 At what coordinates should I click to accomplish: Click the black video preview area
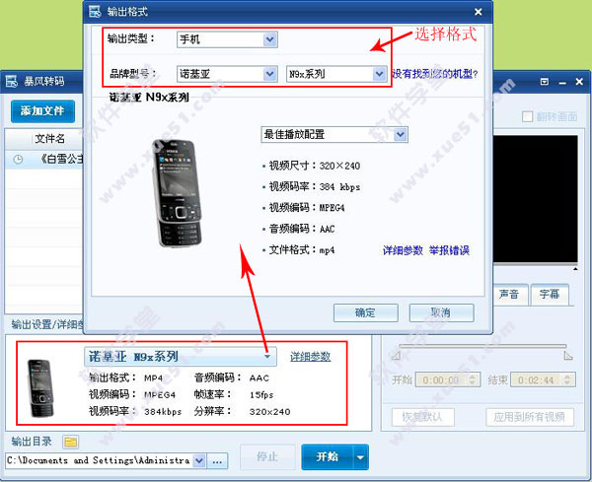[x=535, y=199]
